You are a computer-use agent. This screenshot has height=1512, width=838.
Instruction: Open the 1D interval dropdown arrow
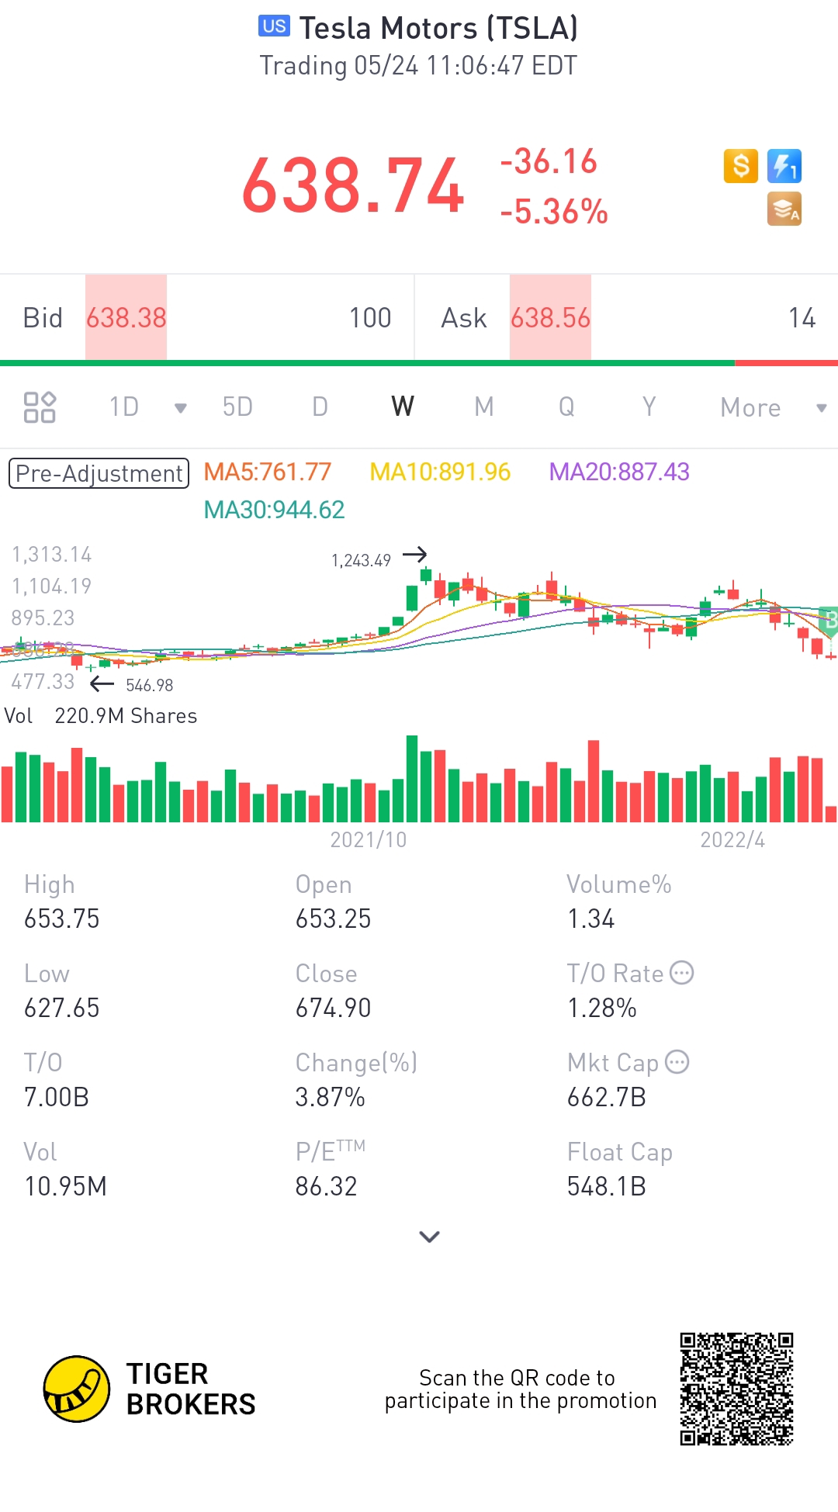[x=181, y=408]
